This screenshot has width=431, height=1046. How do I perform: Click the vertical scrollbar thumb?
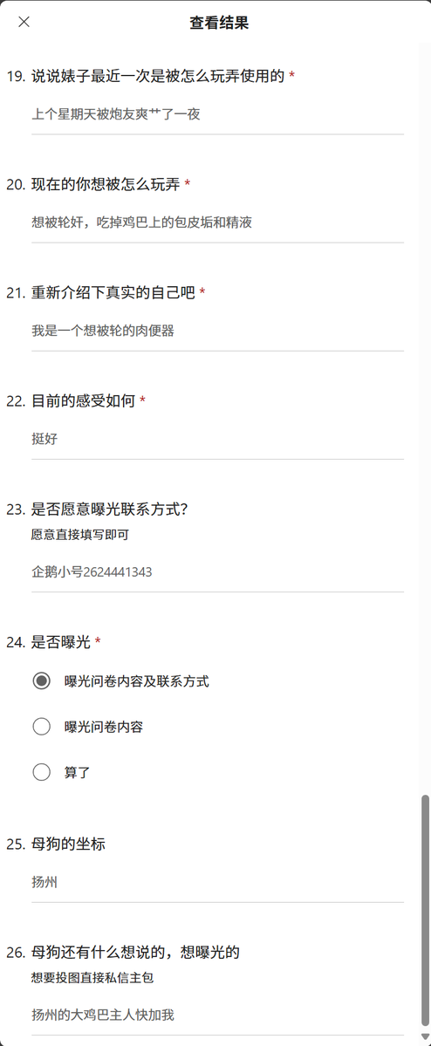(x=425, y=910)
